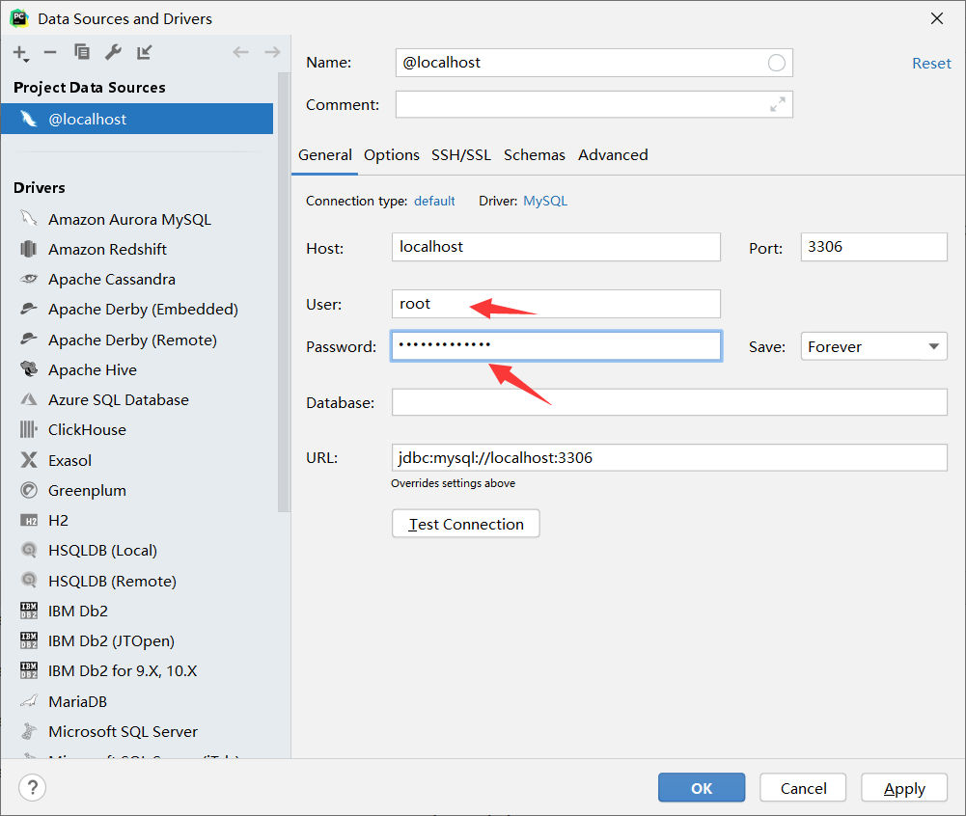
Task: Switch to the SSH/SSL tab
Action: point(461,154)
